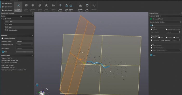Click the Less button in Scanner Status
Viewport: 182px width, 95px height.
point(153,55)
